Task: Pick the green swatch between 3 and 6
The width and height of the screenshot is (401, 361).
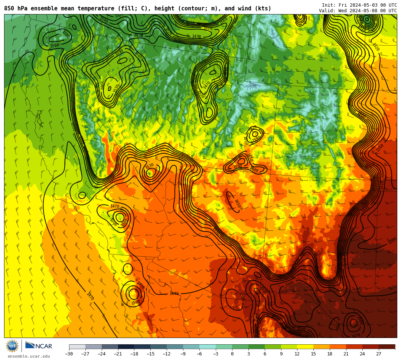Action: 257,347
